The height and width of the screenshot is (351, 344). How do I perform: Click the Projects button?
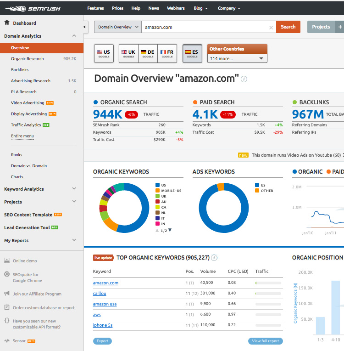[x=321, y=27]
